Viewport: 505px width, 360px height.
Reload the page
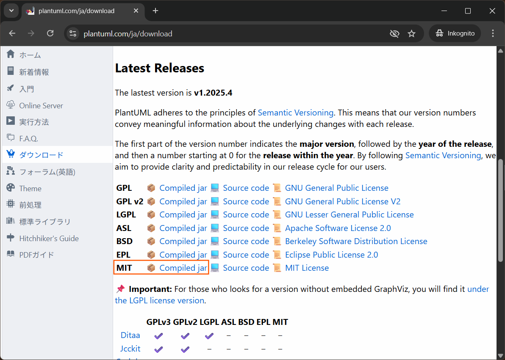coord(50,33)
